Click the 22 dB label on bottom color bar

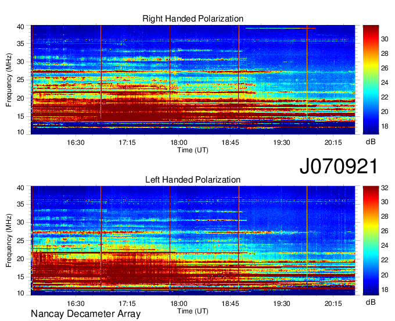(x=385, y=260)
